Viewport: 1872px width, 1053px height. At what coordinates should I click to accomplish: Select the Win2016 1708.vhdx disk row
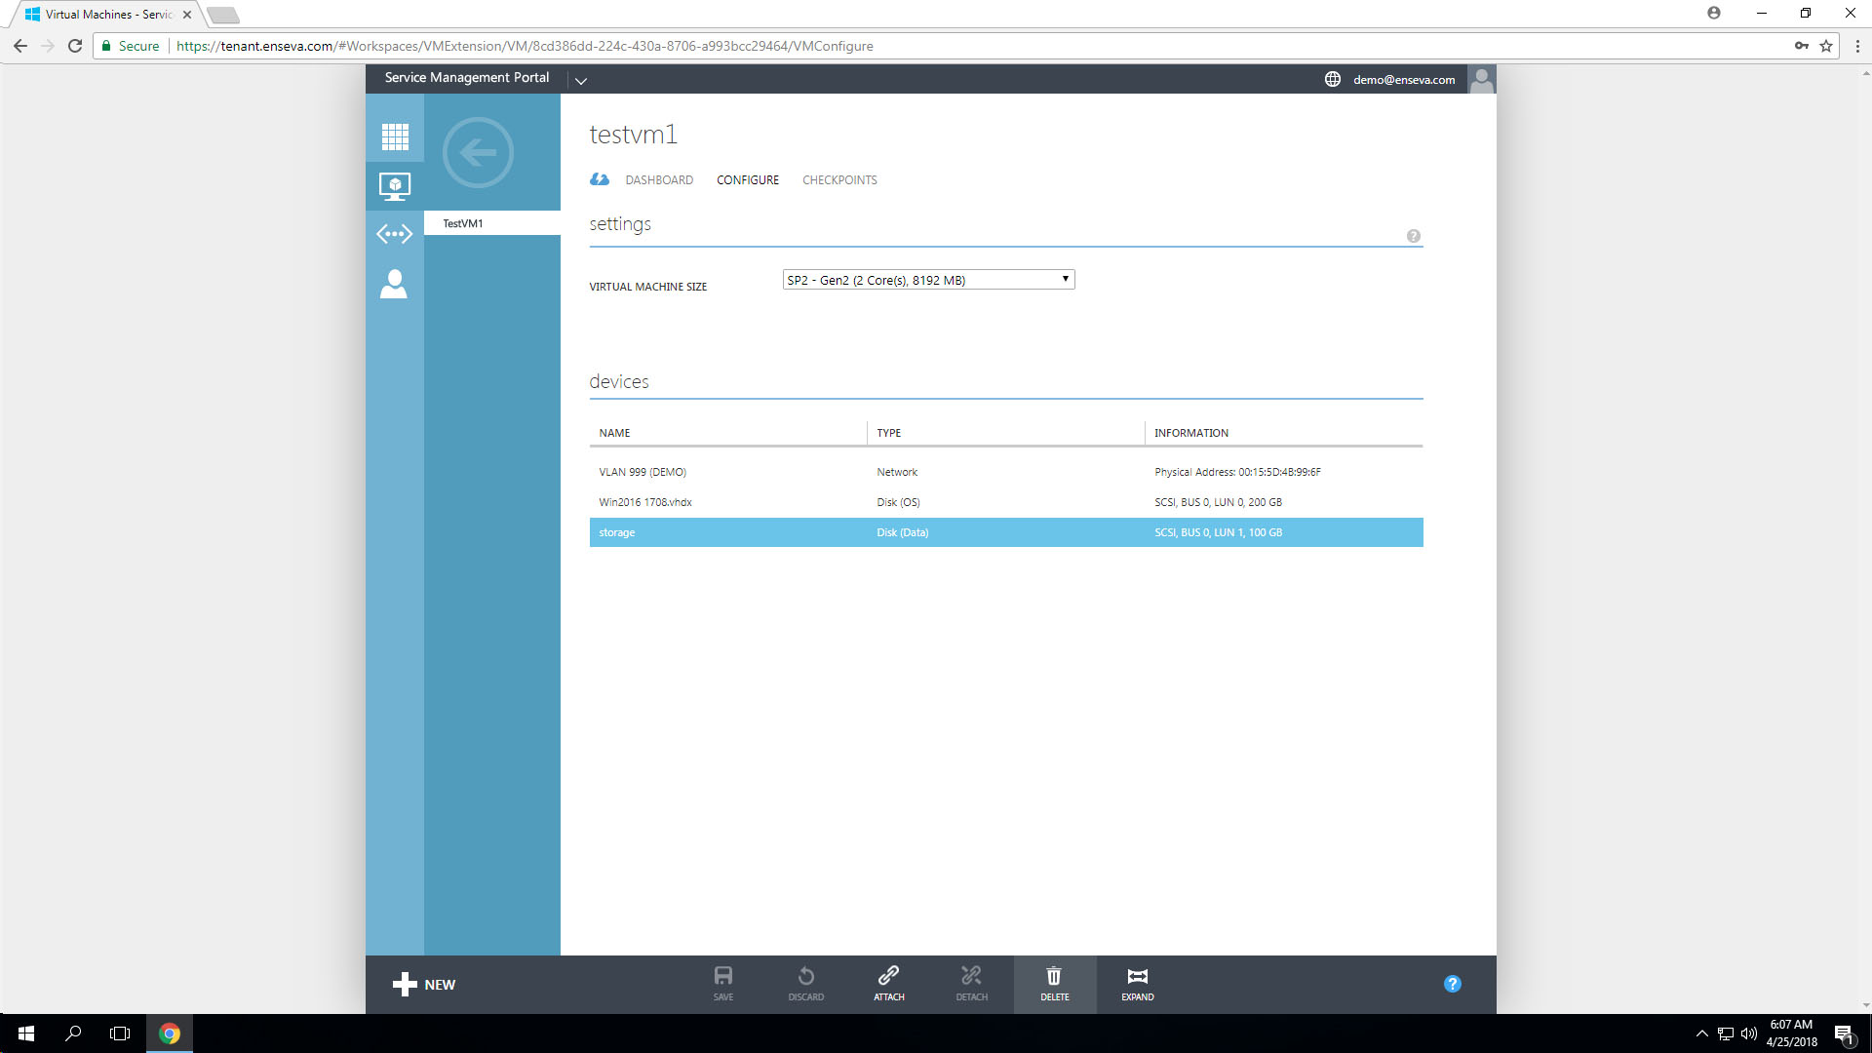tap(1006, 502)
